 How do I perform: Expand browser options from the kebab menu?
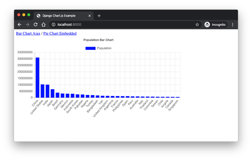232,24
